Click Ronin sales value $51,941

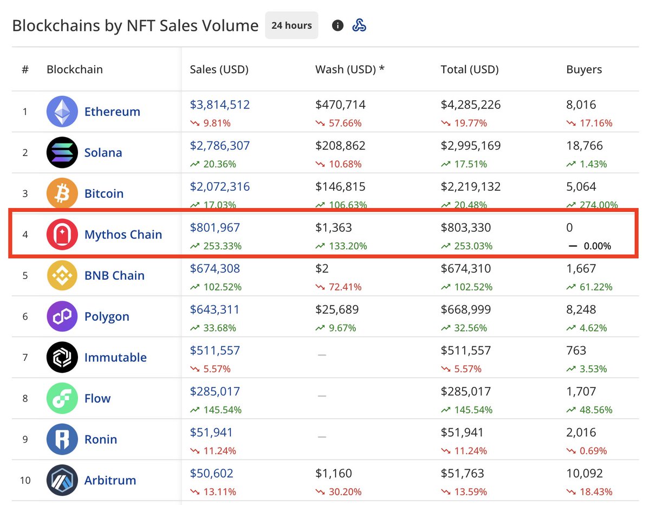211,432
